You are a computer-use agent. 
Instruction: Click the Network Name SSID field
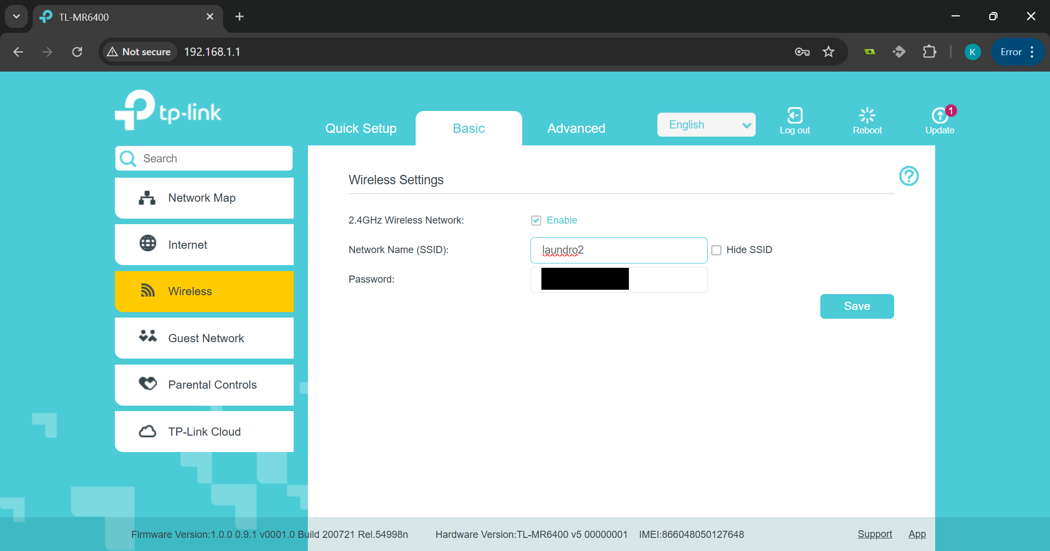pos(619,250)
